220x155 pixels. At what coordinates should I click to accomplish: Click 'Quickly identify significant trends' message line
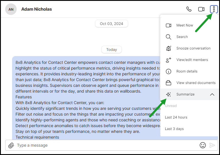tap(88, 108)
